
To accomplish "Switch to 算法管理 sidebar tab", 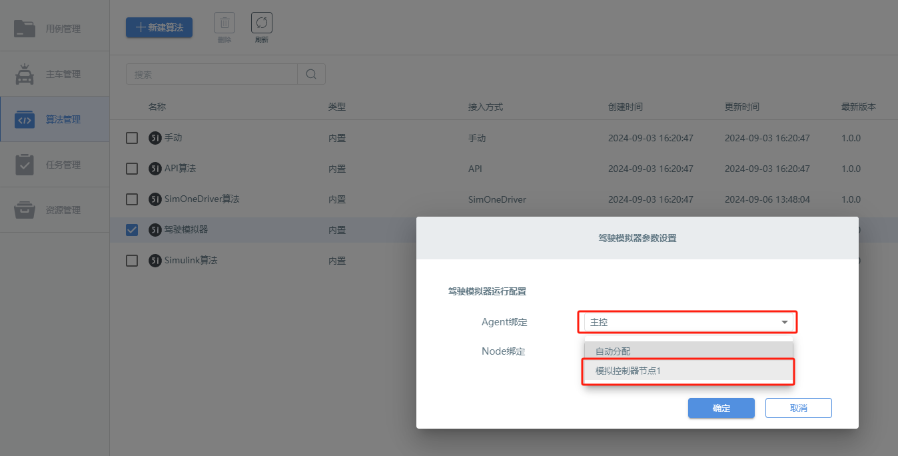I will coord(55,119).
